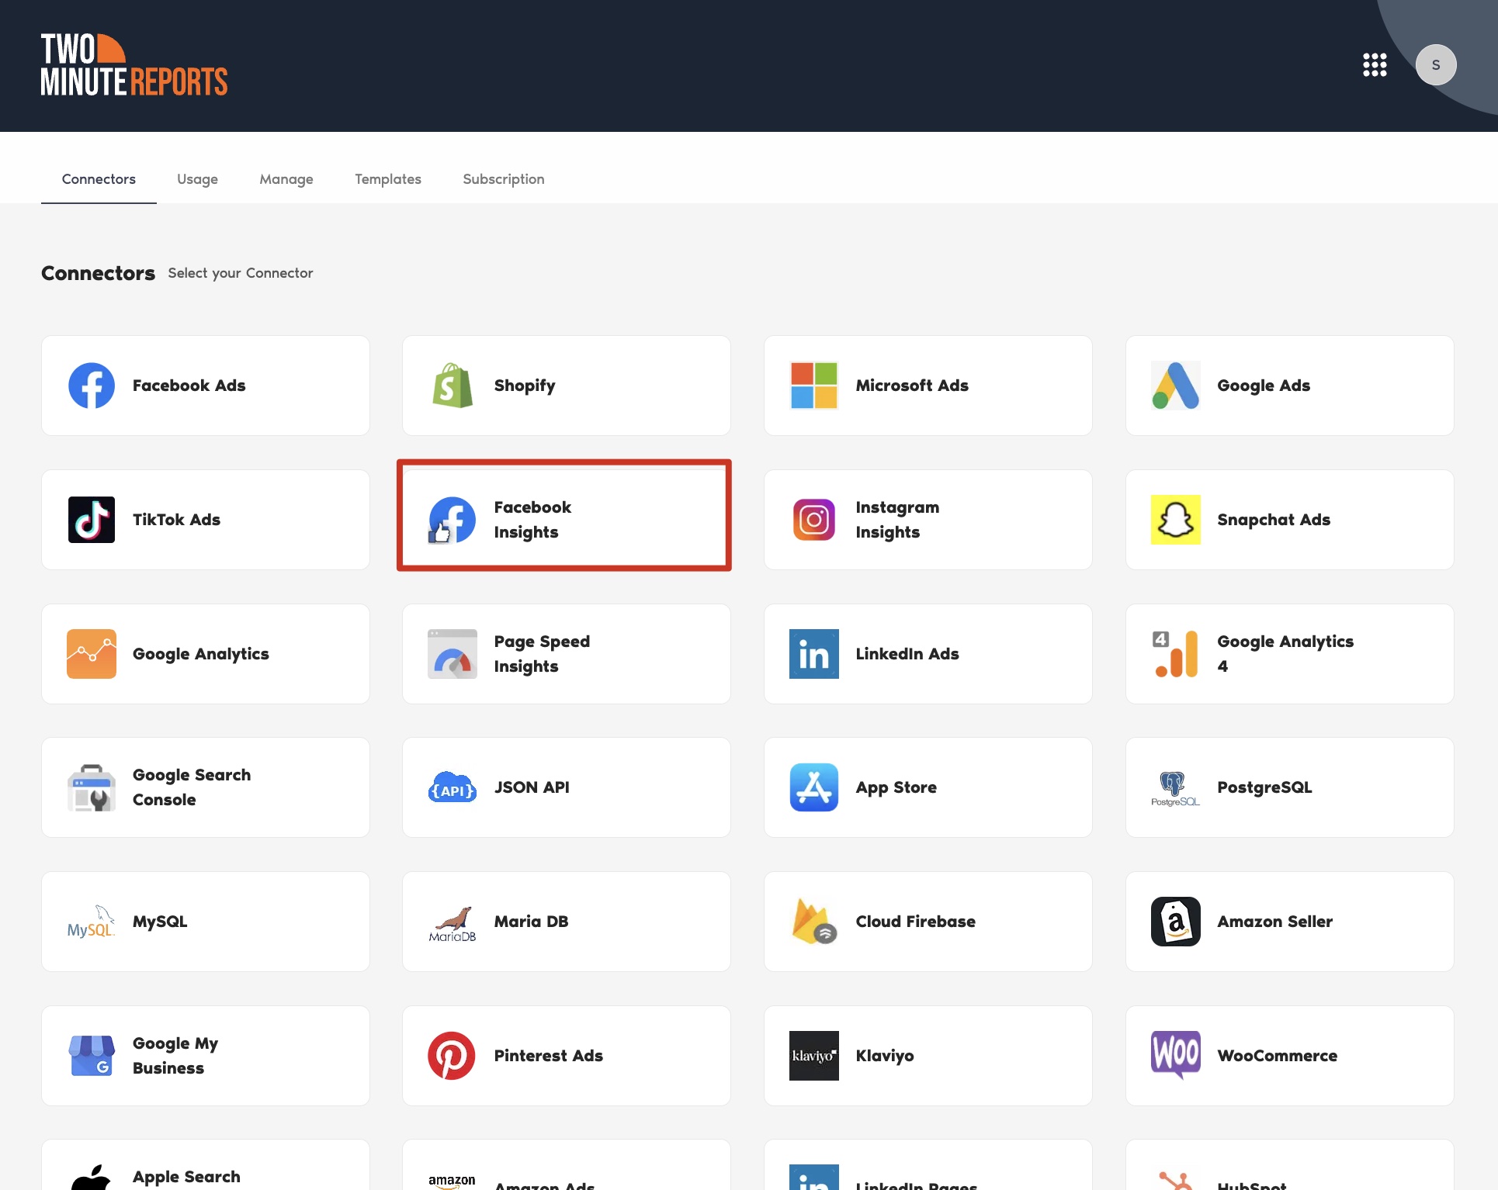Choose the App Store connector label

tap(896, 787)
